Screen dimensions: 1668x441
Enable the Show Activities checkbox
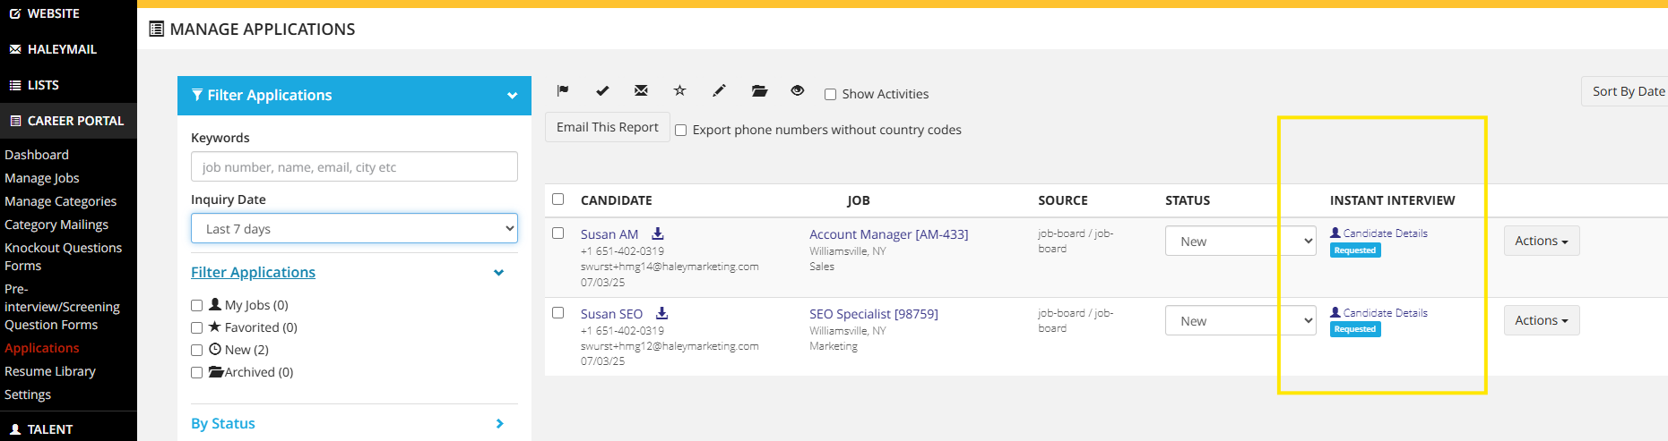[830, 94]
